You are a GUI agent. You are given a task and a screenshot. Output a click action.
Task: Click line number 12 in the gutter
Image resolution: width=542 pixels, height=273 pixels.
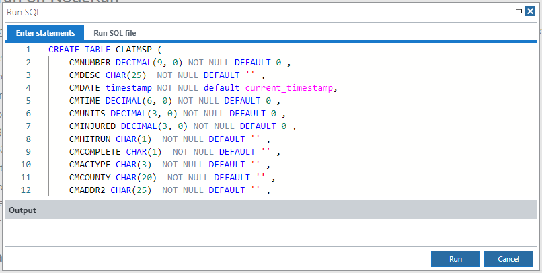pyautogui.click(x=28, y=190)
